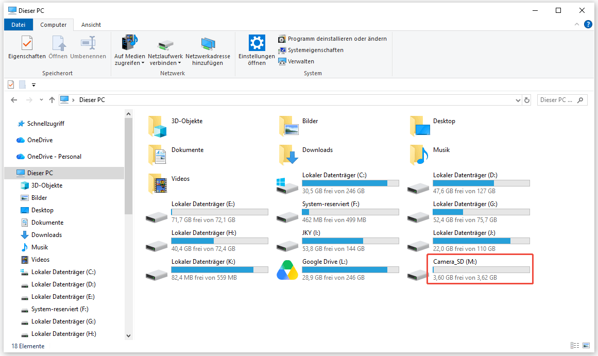Click the quick access properties checkmark icon
The height and width of the screenshot is (356, 598).
click(x=11, y=84)
